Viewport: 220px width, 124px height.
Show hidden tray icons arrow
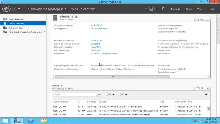click(189, 121)
